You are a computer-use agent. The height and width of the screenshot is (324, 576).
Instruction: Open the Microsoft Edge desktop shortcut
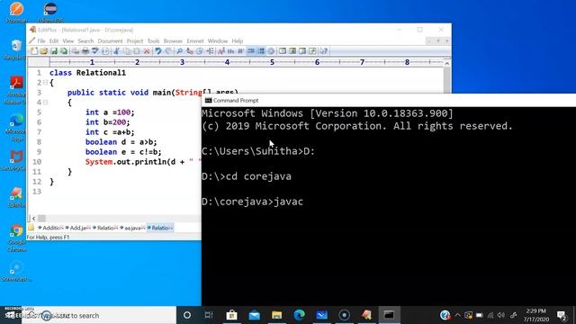(x=16, y=127)
